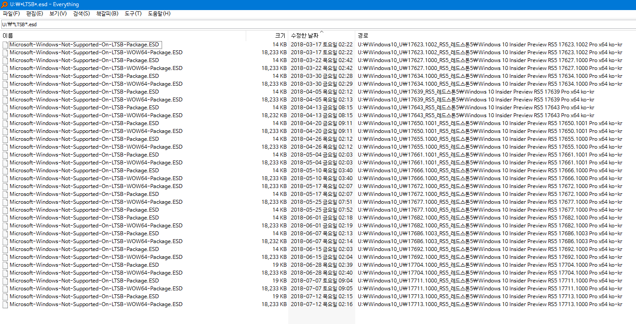Screen dimensions: 636x324
Task: Click path of 17713.1000 row modified 02:16
Action: (490, 304)
